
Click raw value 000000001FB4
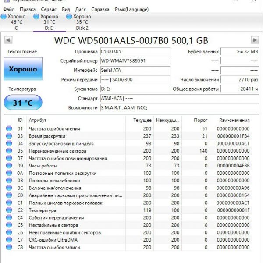[x=233, y=136]
